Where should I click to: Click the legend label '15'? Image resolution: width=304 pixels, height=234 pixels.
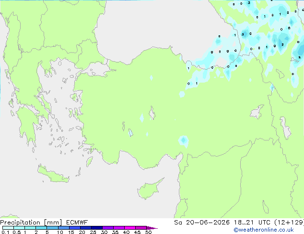71,232
